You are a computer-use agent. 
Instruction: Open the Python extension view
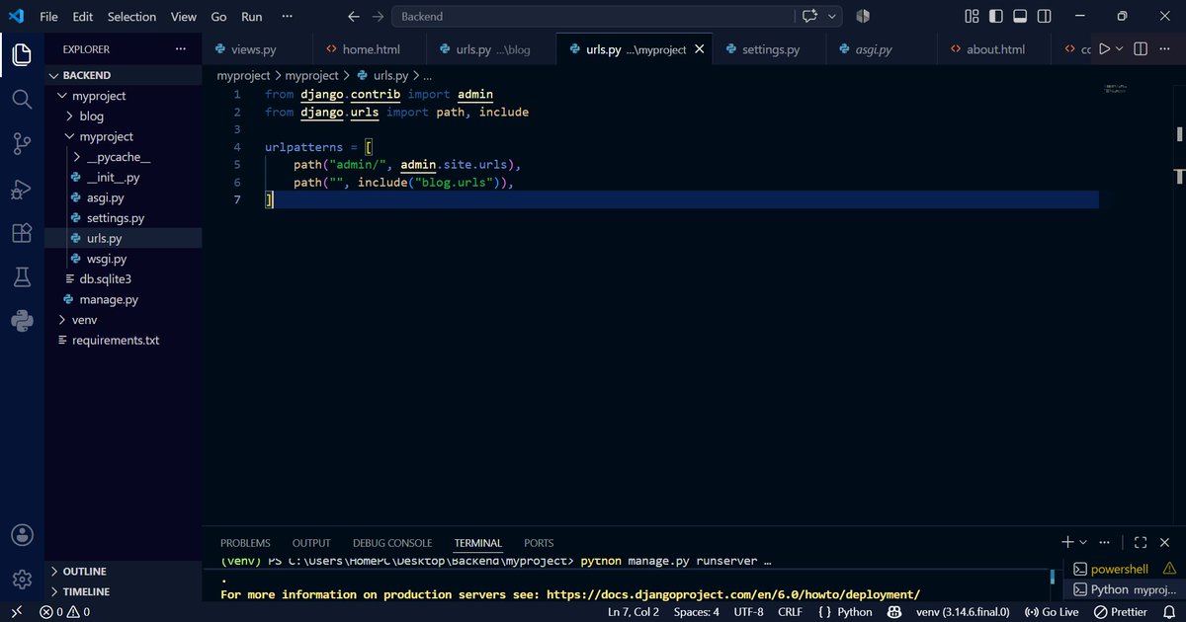[x=22, y=321]
